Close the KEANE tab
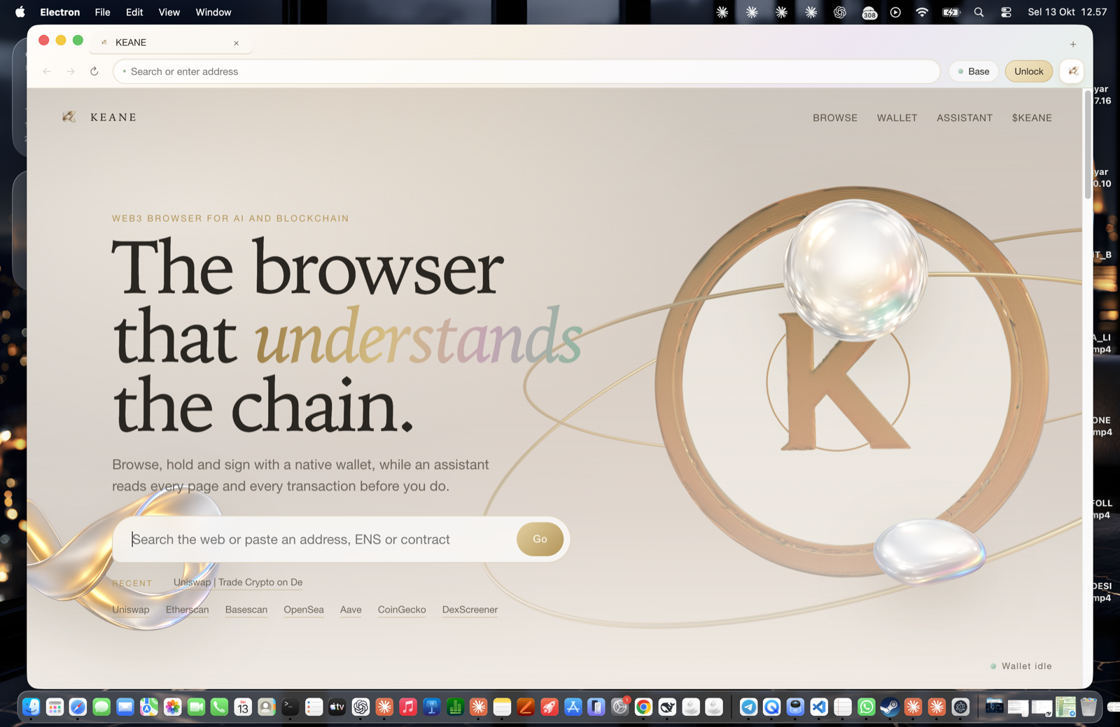The width and height of the screenshot is (1120, 727). 237,43
